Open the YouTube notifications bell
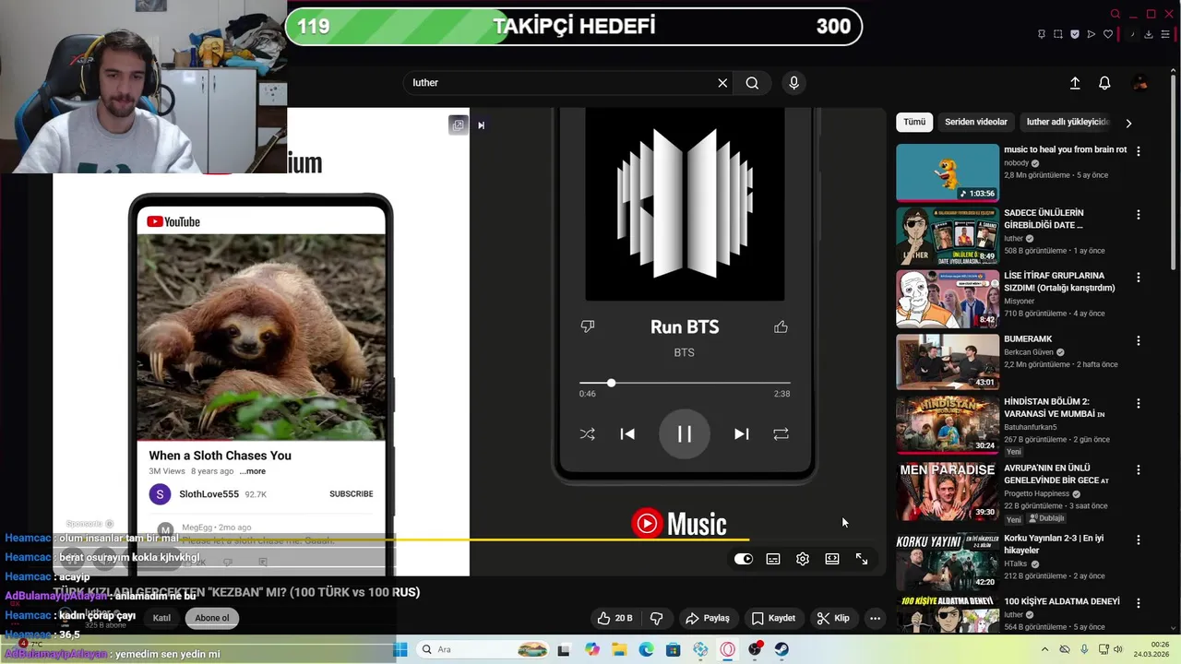1181x664 pixels. coord(1104,83)
